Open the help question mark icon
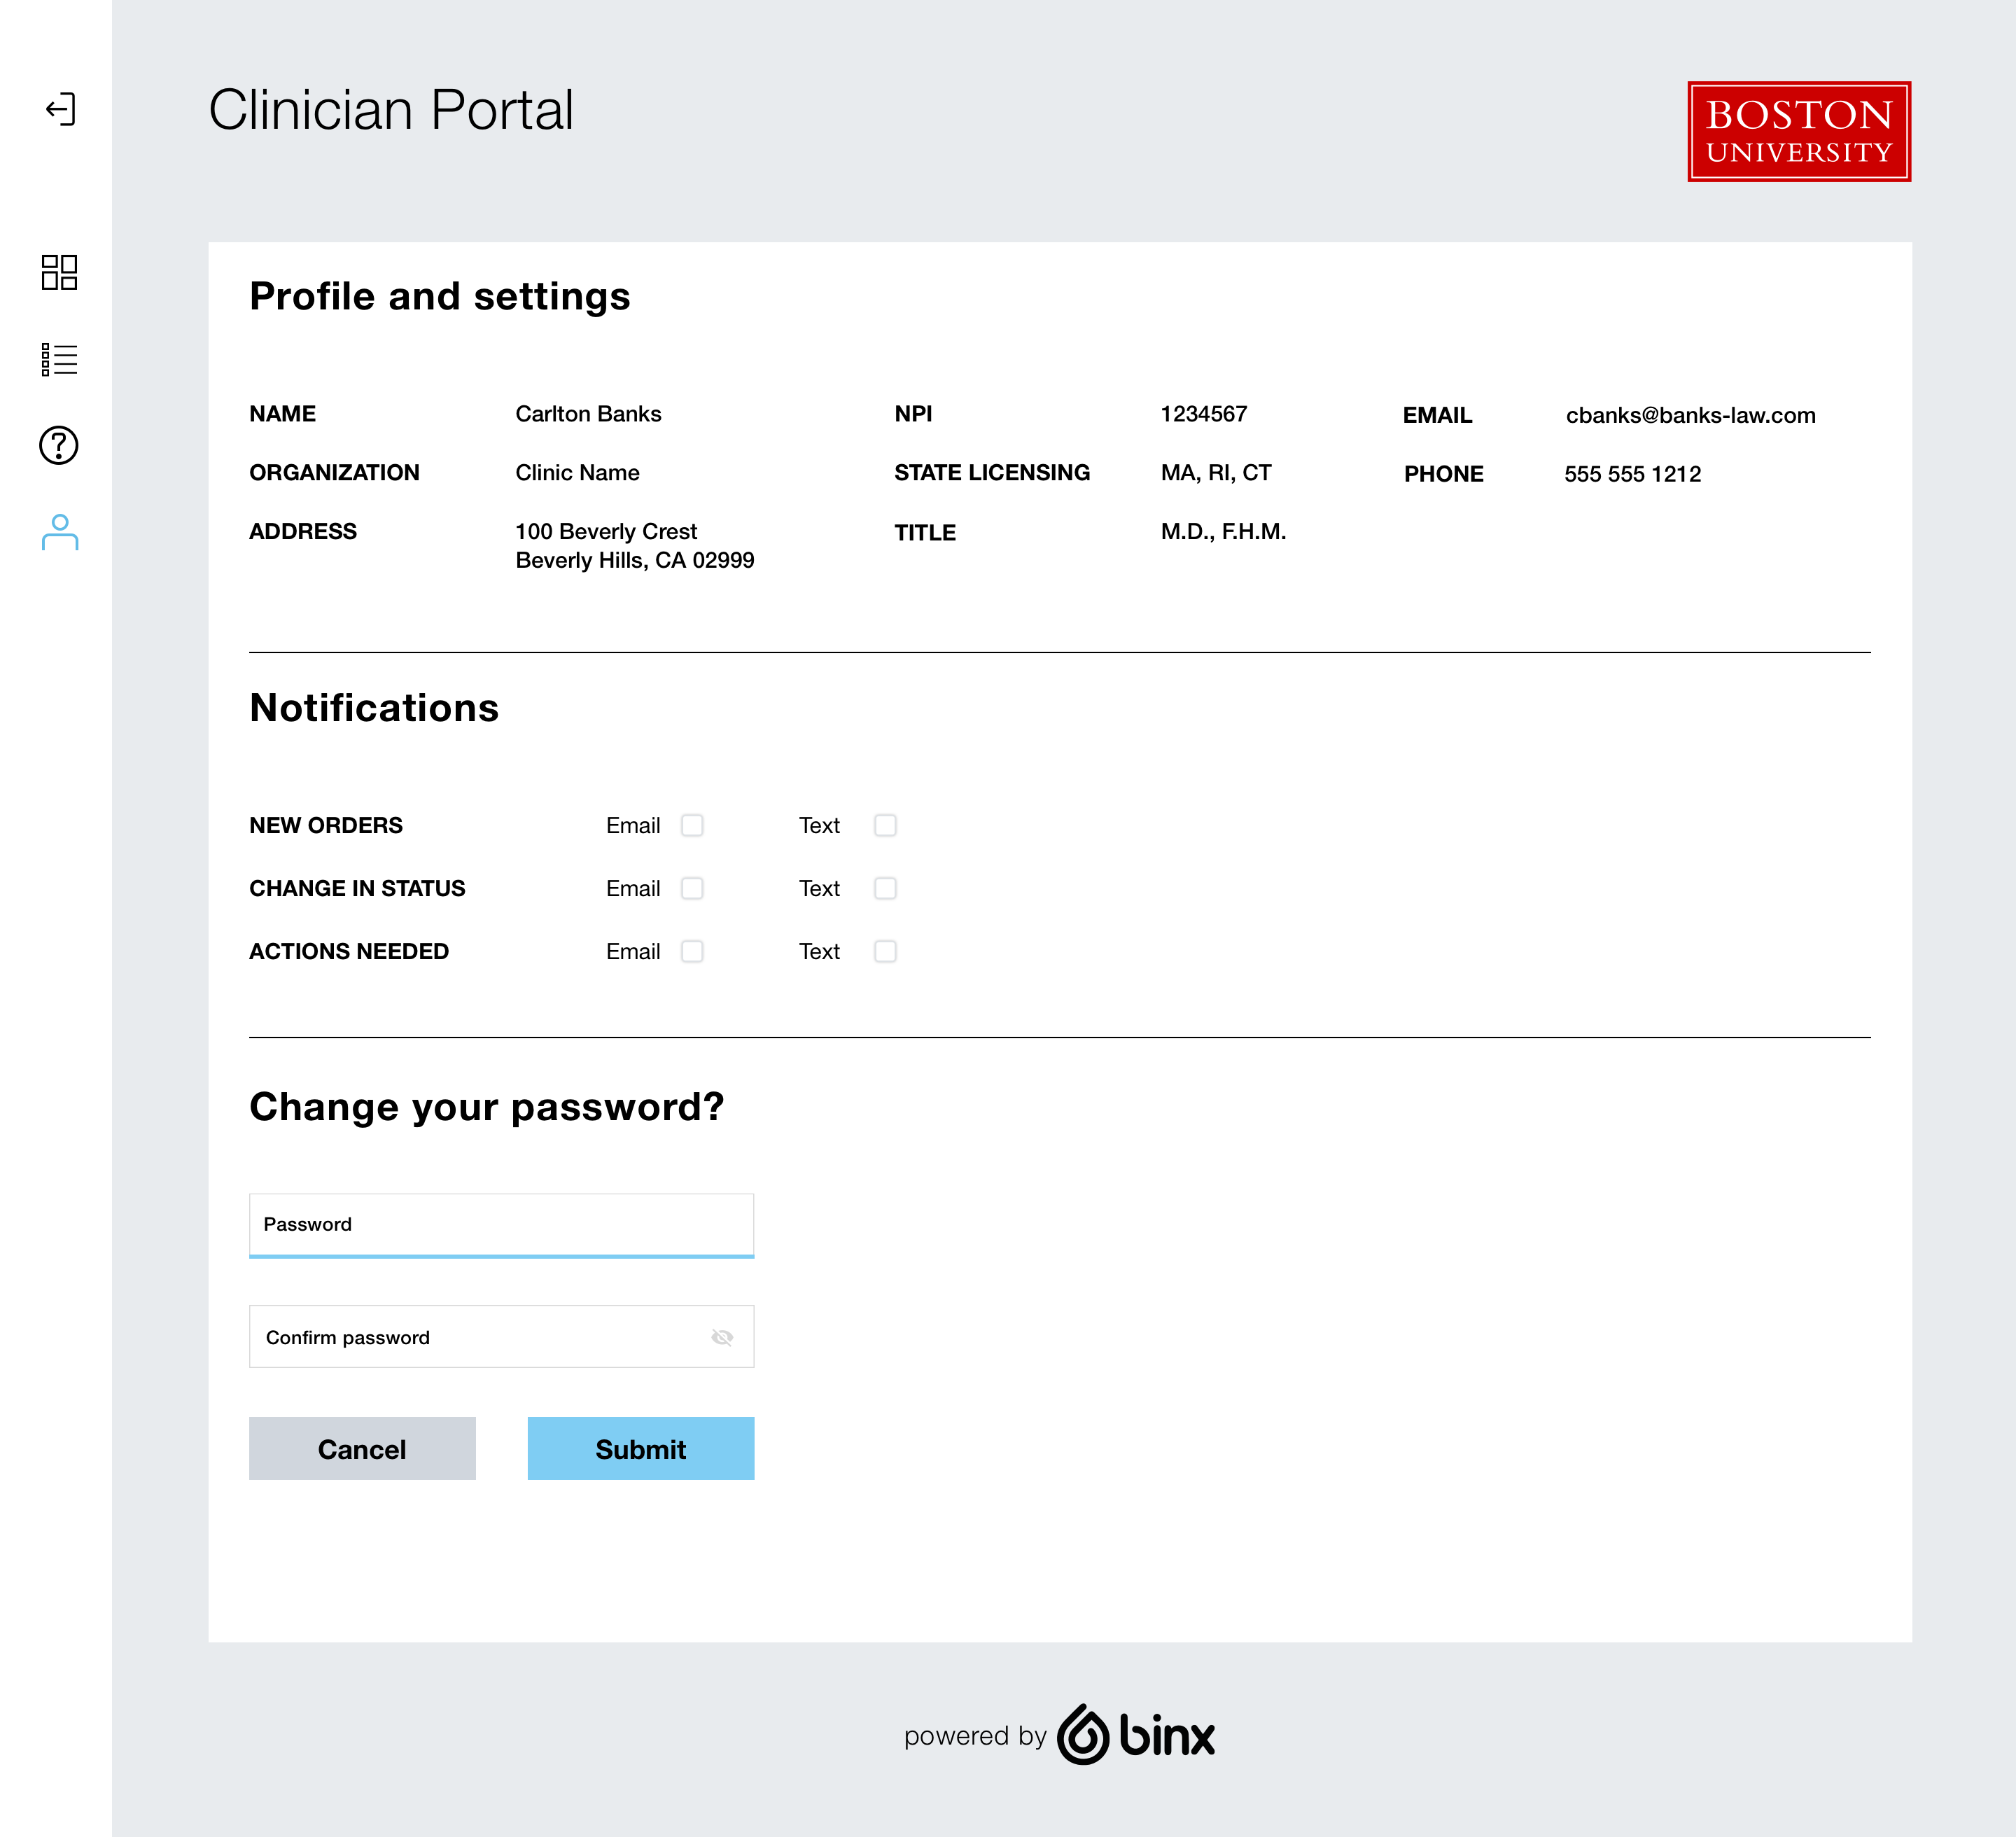This screenshot has height=1837, width=2016. click(x=59, y=445)
